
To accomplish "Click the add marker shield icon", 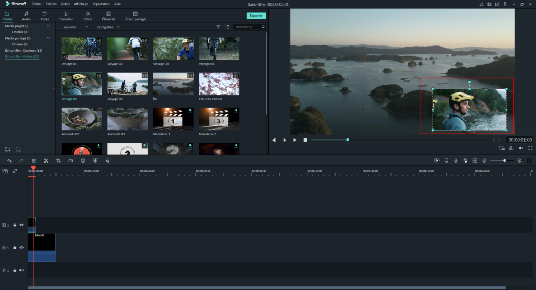I will [446, 161].
